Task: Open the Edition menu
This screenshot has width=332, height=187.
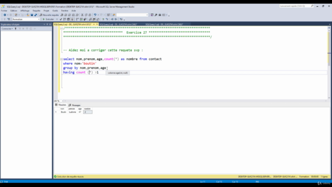Action: (13, 10)
